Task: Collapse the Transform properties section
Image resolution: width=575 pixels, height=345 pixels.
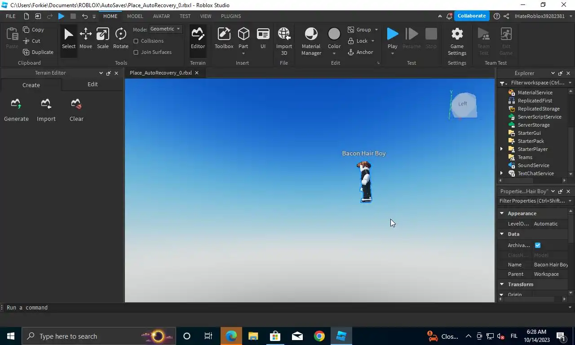Action: pyautogui.click(x=502, y=284)
